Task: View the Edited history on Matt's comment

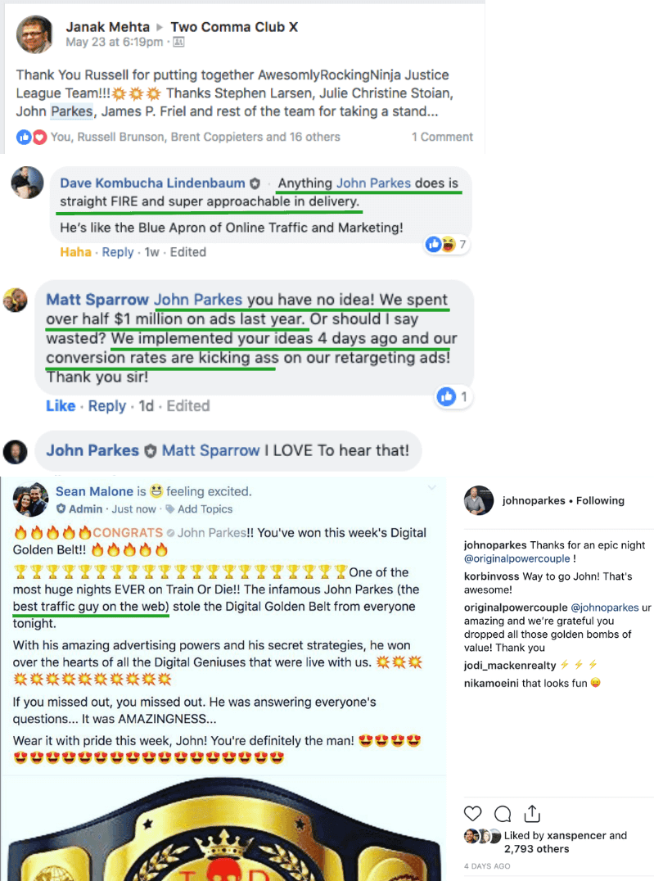Action: click(188, 405)
